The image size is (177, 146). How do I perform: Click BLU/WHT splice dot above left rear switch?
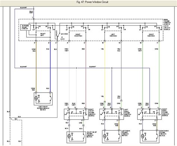coord(112,68)
